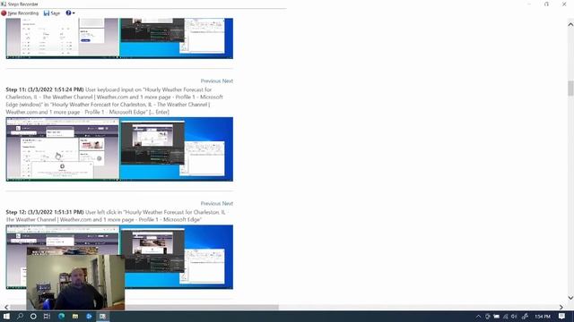Click the Steps Recorder title bar icon
The height and width of the screenshot is (322, 574).
4,4
